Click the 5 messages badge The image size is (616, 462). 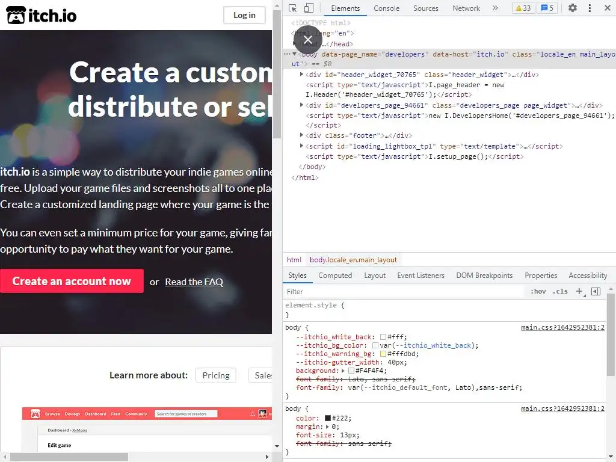tap(547, 8)
